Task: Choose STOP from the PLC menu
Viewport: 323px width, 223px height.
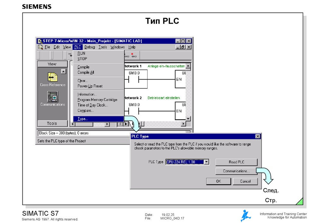Action: 99,59
